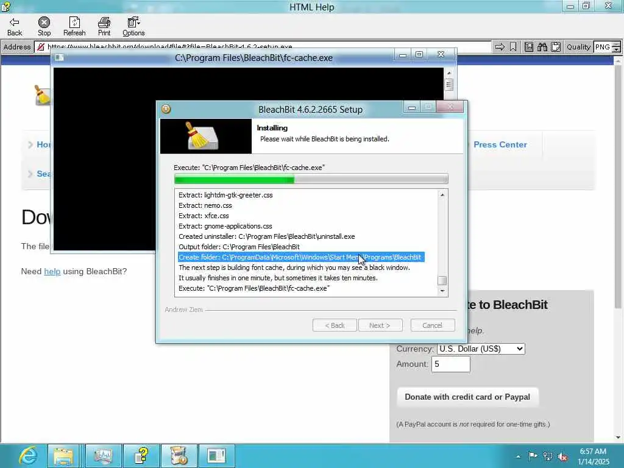Click the bookmark ribbon icon
Viewport: 624px width, 468px height.
point(513,47)
